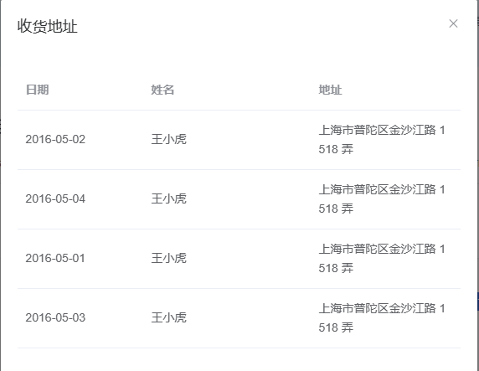This screenshot has width=479, height=371.
Task: Click the 姓名 column header
Action: [162, 90]
